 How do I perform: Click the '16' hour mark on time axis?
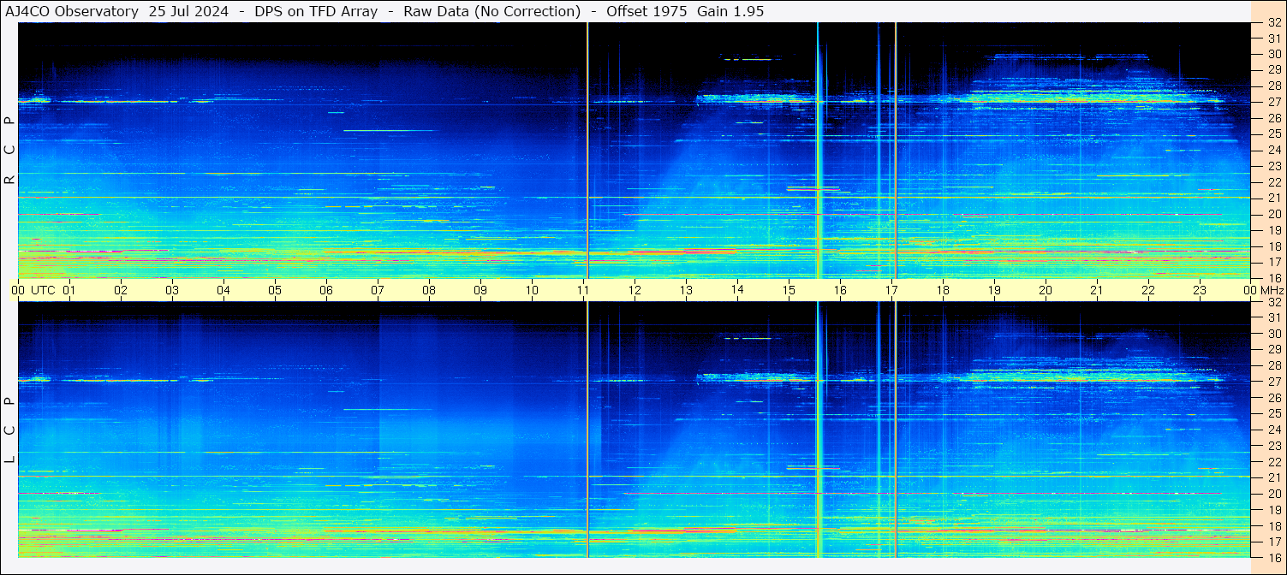tap(840, 290)
